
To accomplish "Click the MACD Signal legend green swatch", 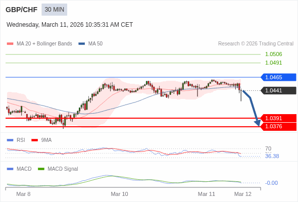I will tap(41, 169).
